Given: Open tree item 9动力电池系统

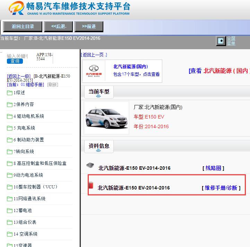Looking at the screenshot, I should click(28, 175).
